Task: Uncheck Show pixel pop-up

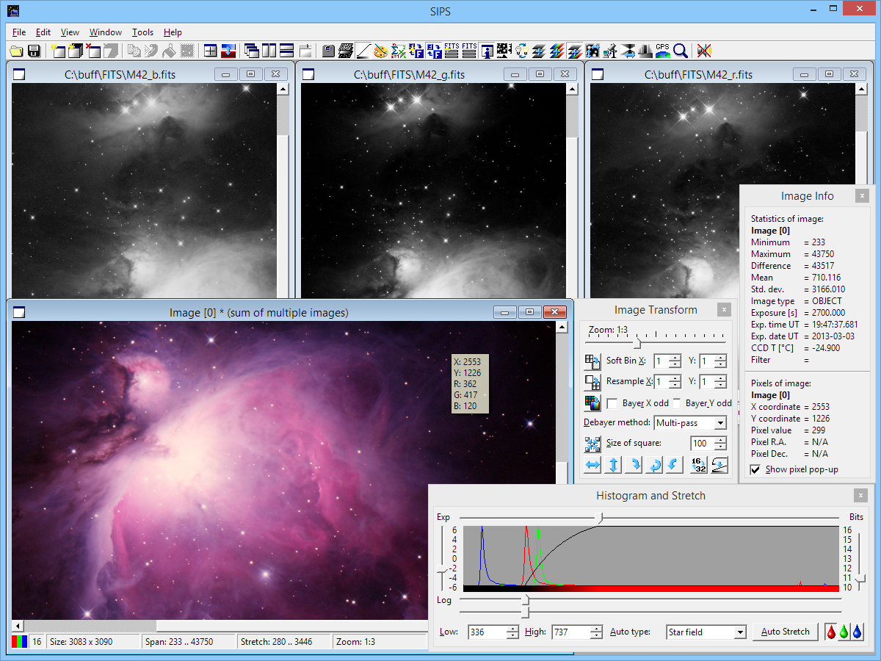Action: tap(755, 469)
